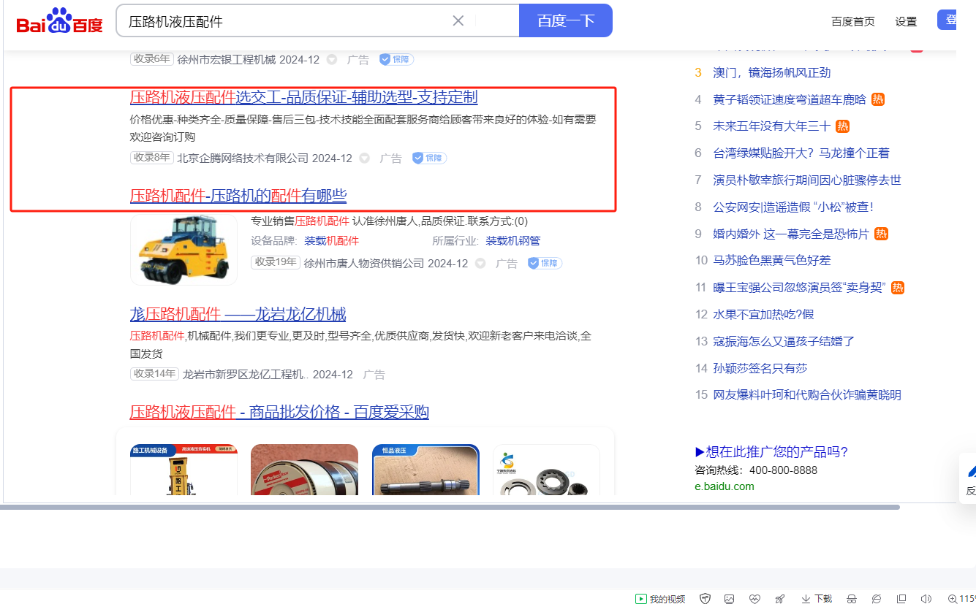Click the shield security icon in status bar
This screenshot has width=976, height=604.
705,599
